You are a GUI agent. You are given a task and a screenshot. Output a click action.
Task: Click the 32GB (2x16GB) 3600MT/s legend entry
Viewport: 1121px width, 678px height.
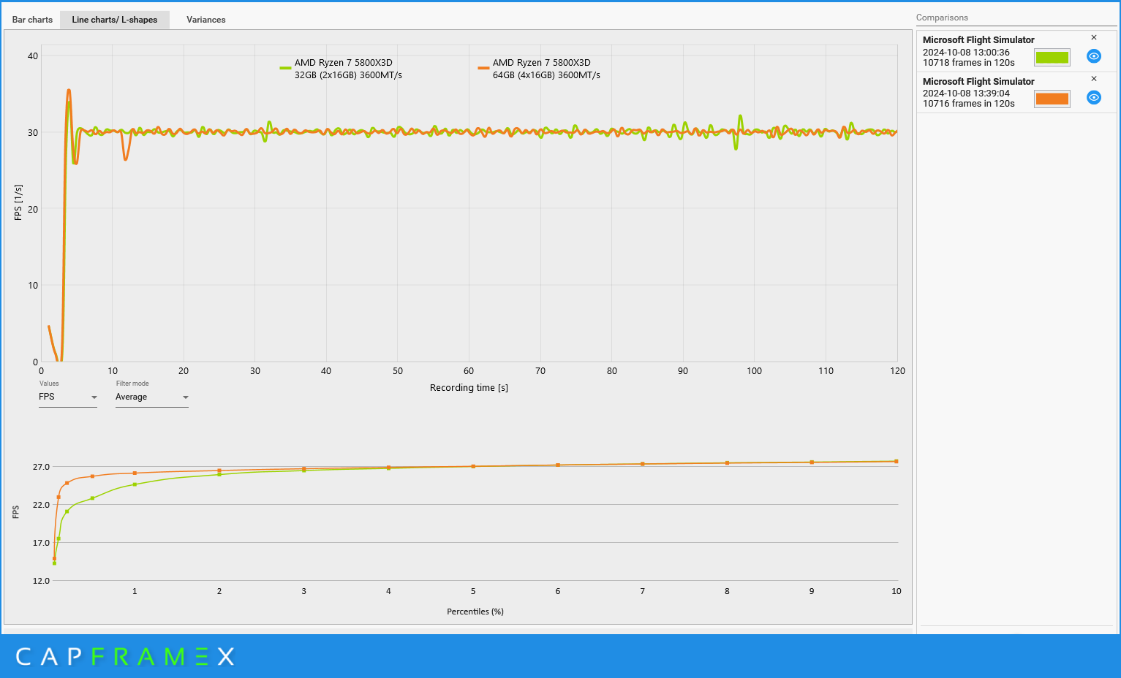coord(341,69)
